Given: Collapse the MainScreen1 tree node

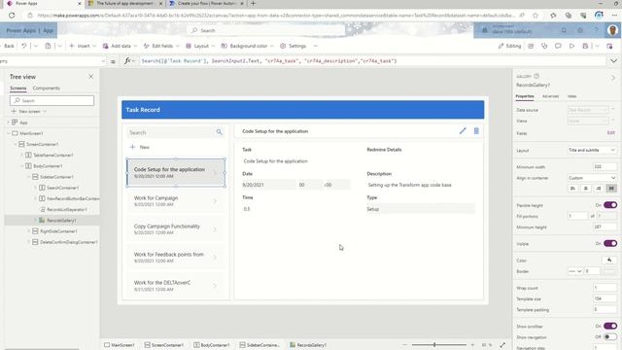Looking at the screenshot, I should tap(9, 133).
